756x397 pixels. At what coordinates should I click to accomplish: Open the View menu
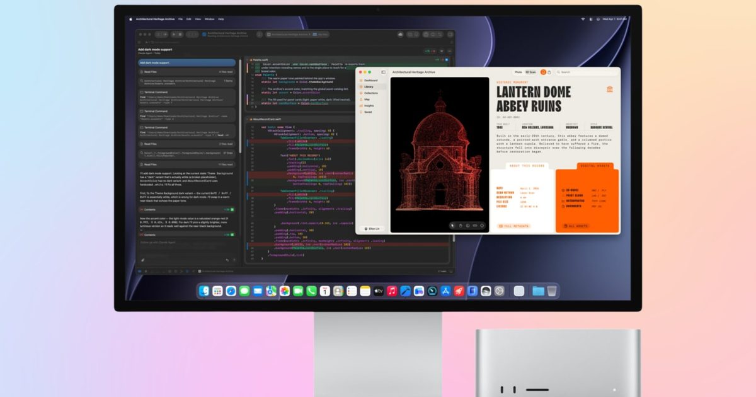(x=198, y=19)
